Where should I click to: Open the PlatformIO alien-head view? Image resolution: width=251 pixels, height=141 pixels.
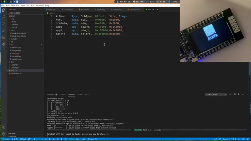click(4, 44)
